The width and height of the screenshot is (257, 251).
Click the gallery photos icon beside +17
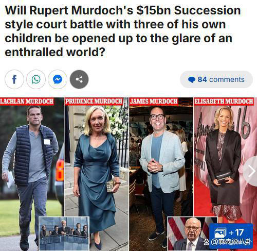[221, 233]
